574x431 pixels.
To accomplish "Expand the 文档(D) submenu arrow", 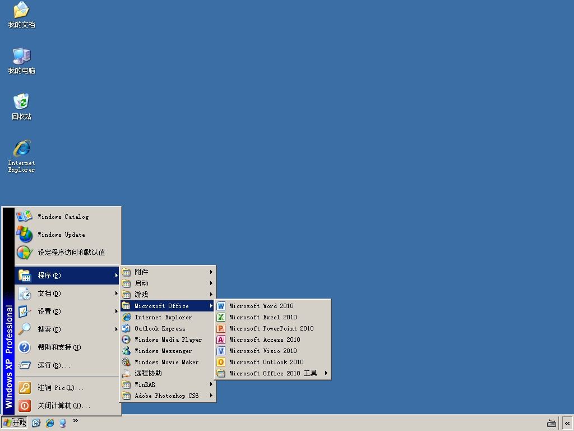I will coord(117,293).
